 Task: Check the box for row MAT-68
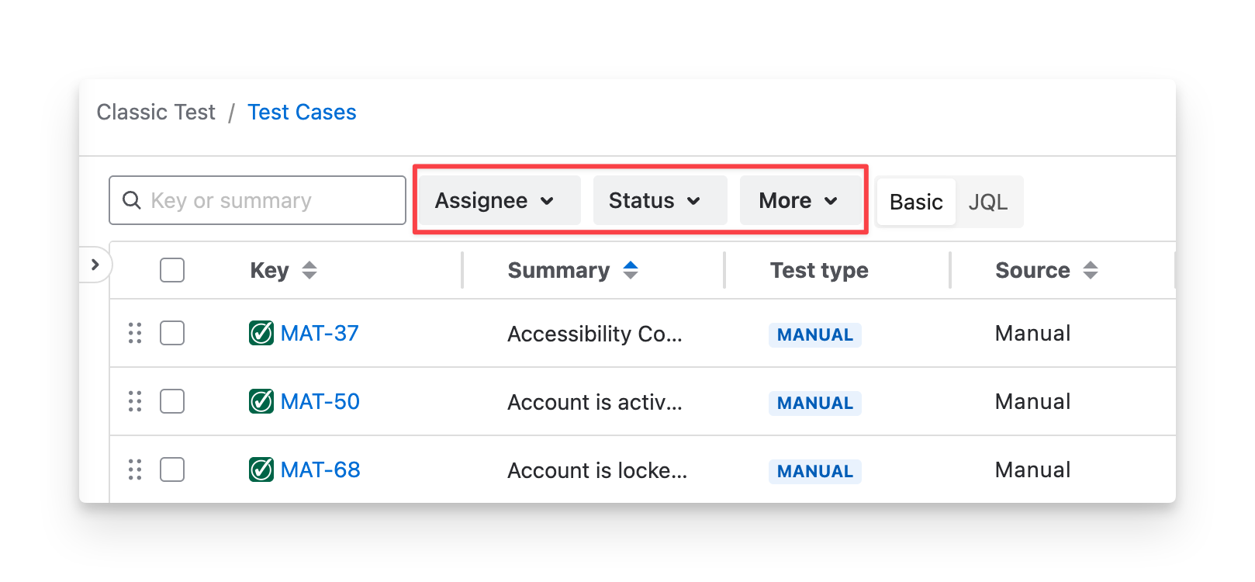[x=172, y=469]
